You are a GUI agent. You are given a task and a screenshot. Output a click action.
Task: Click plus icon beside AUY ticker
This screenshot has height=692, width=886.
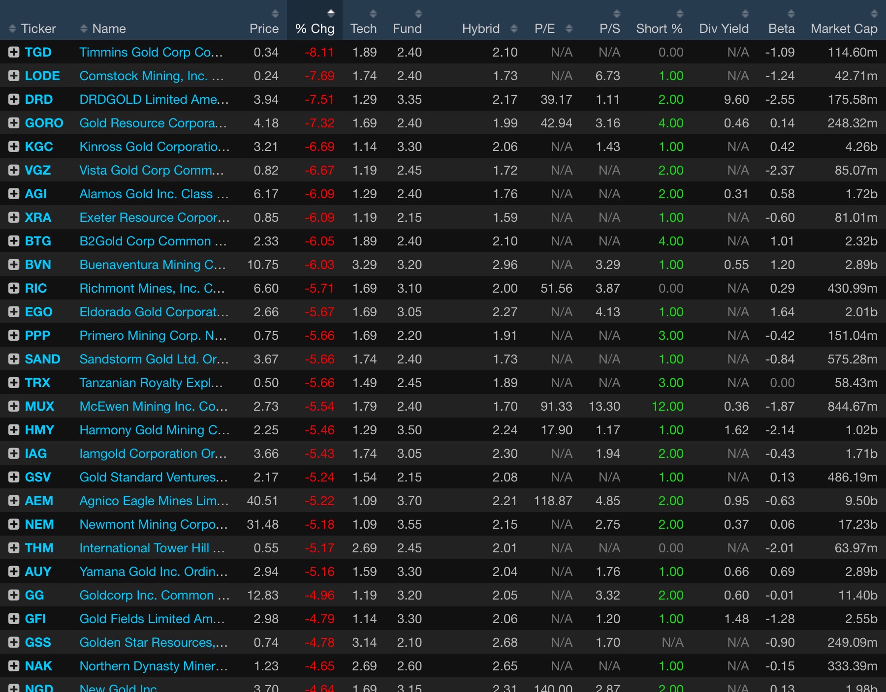pos(14,572)
